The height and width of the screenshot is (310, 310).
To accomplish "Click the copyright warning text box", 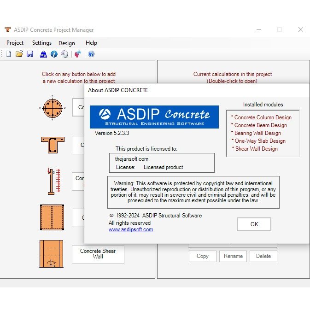I will click(193, 192).
